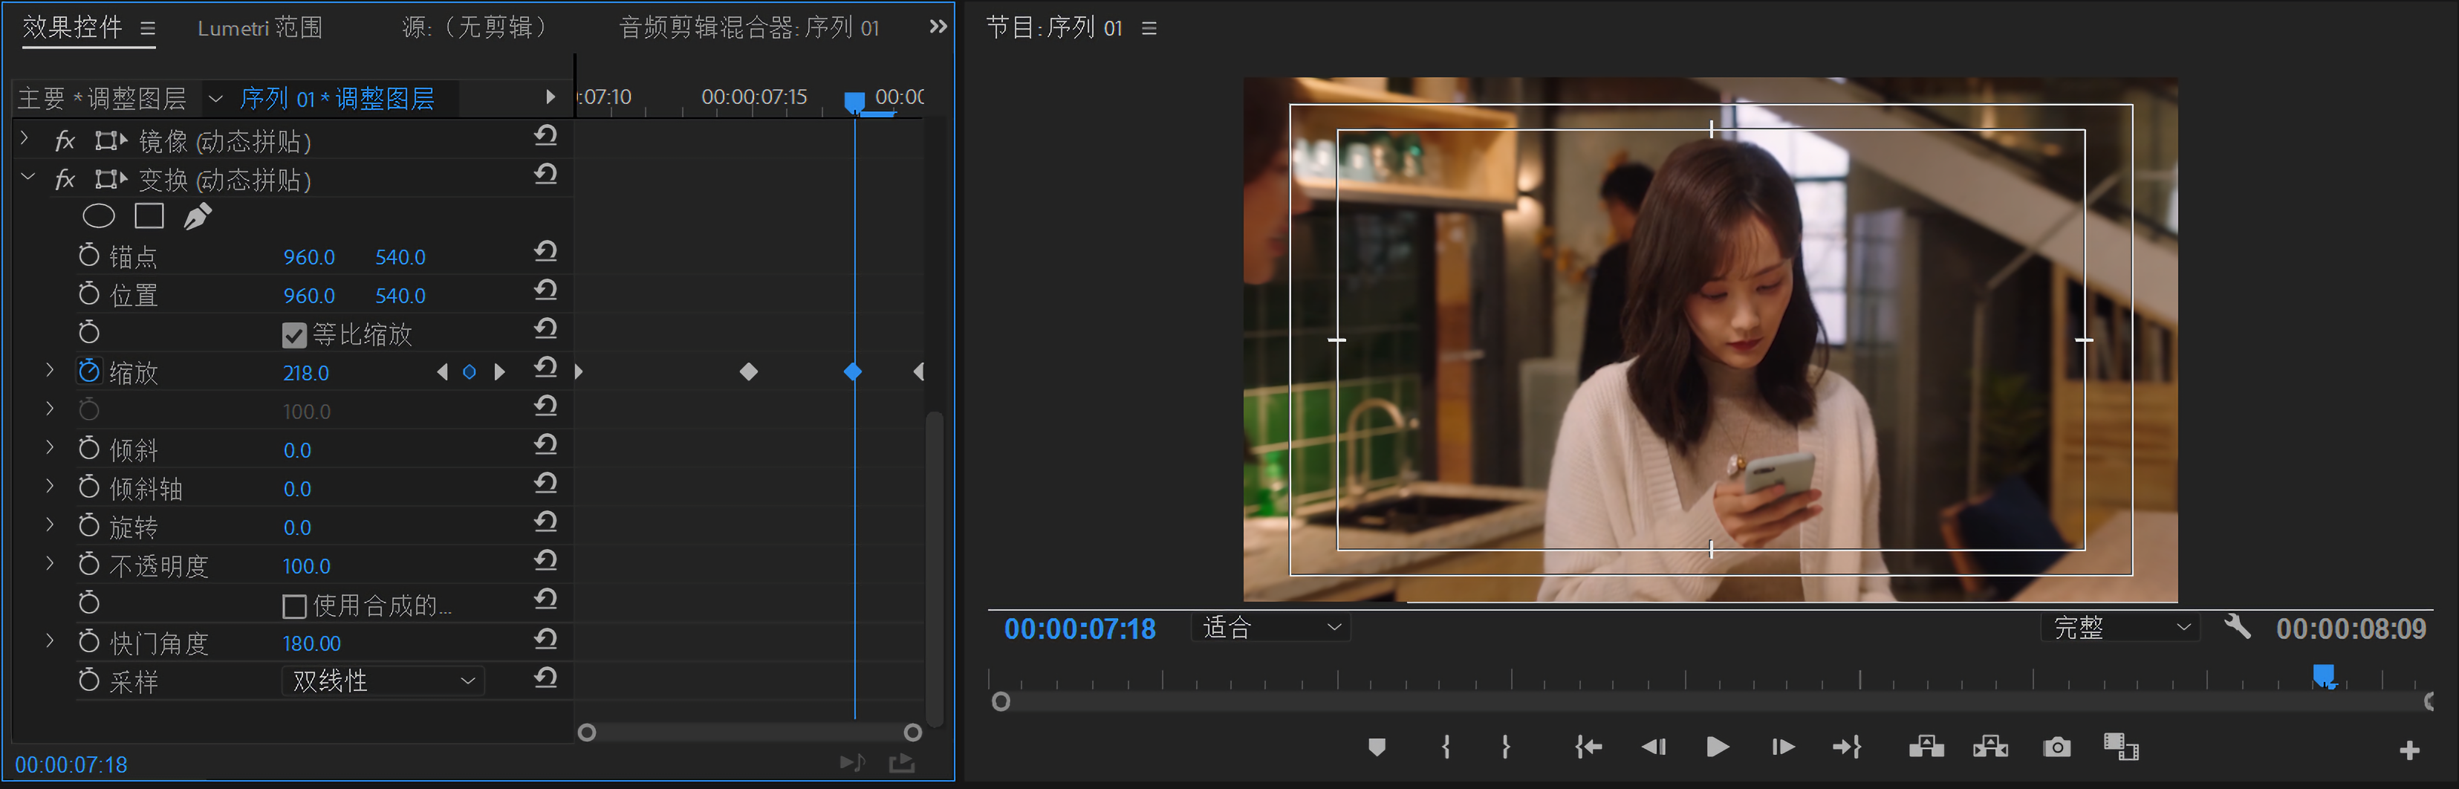The height and width of the screenshot is (789, 2459).
Task: Show or hide timeline view arrow
Action: (x=550, y=97)
